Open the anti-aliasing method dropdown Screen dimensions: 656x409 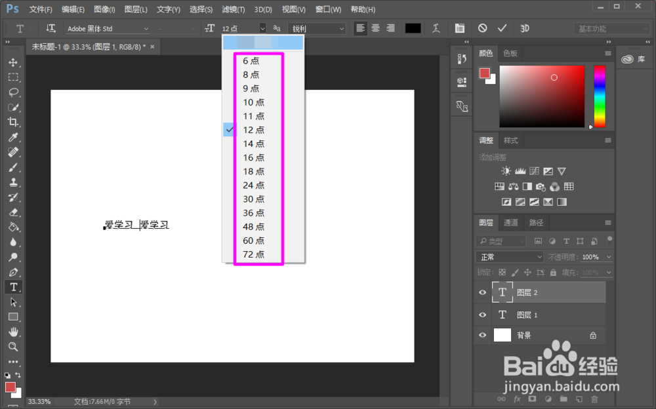coord(317,28)
